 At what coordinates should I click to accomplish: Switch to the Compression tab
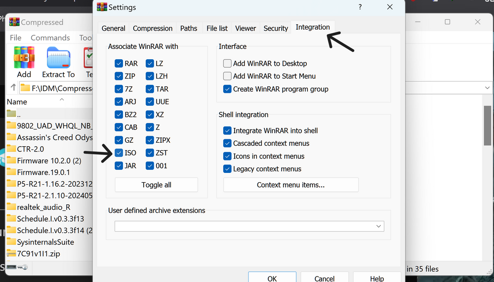pyautogui.click(x=153, y=28)
